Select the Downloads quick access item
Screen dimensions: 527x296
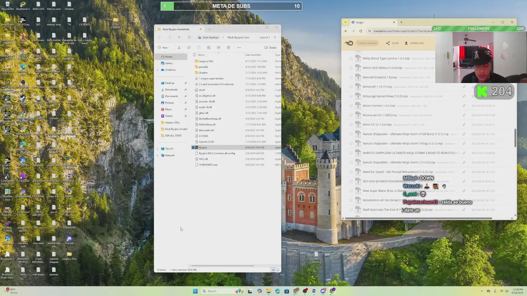(x=171, y=90)
